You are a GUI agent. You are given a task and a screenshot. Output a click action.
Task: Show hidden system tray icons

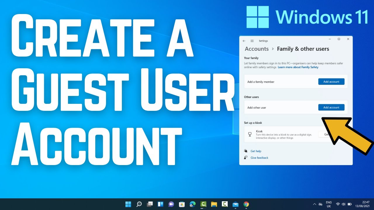(314, 204)
